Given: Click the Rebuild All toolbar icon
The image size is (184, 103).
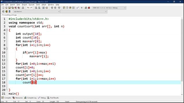Looking at the screenshot, I should [x=73, y=8].
